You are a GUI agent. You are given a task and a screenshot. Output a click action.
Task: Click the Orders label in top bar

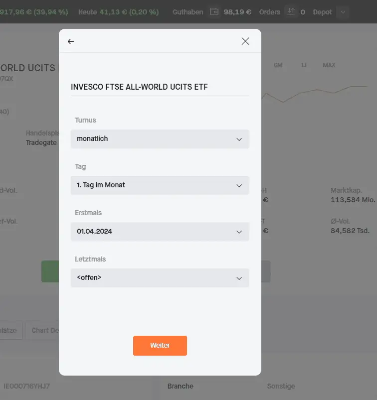click(x=269, y=12)
